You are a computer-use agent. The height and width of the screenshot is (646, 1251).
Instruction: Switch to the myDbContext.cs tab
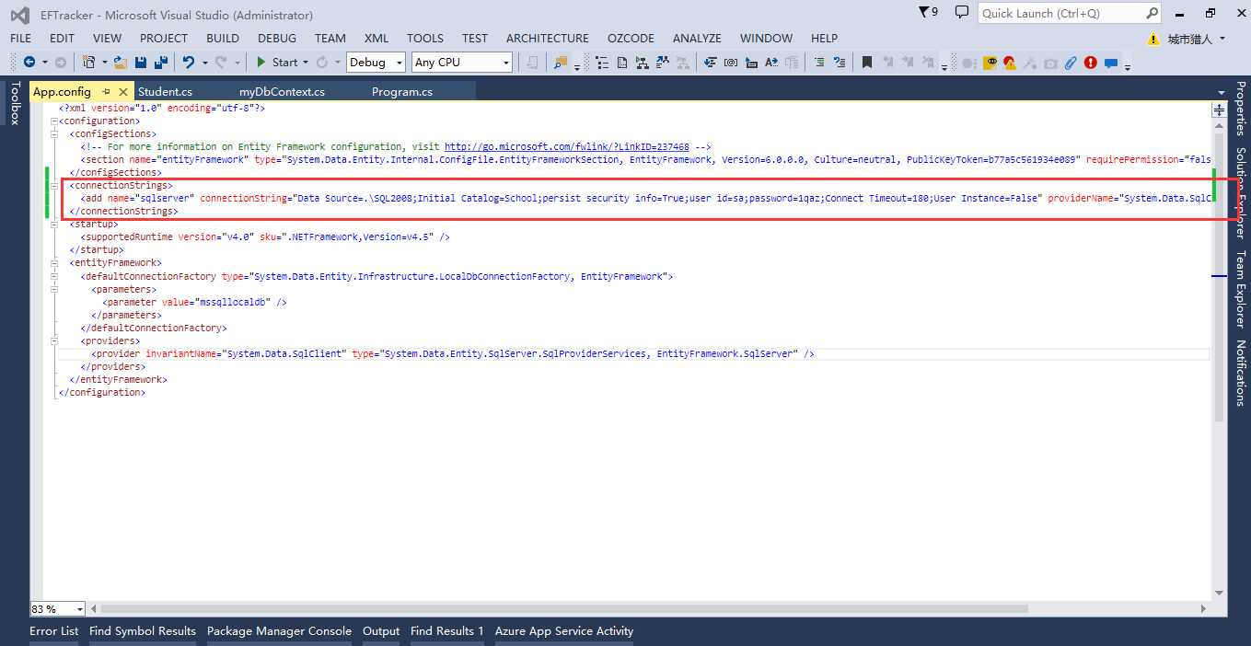[x=282, y=91]
